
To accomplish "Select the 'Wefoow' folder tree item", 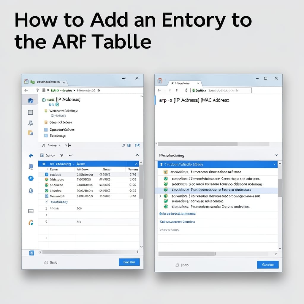I will [64, 111].
